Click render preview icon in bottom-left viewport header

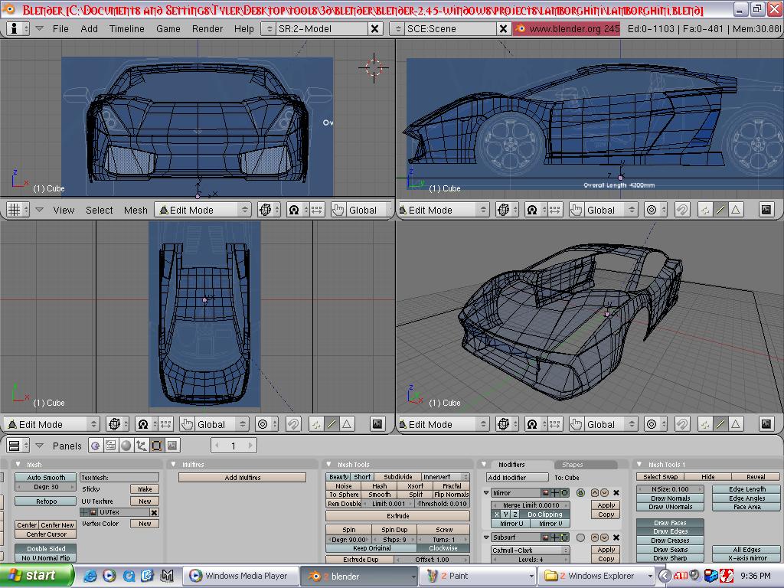(377, 424)
